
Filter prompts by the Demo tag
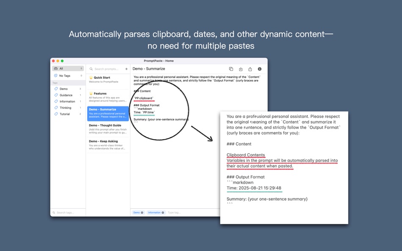point(68,89)
